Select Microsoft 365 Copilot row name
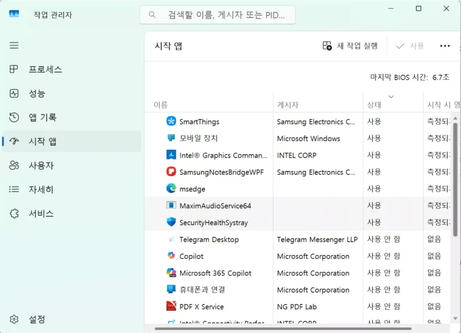Viewport: 461px width, 333px height. 216,273
